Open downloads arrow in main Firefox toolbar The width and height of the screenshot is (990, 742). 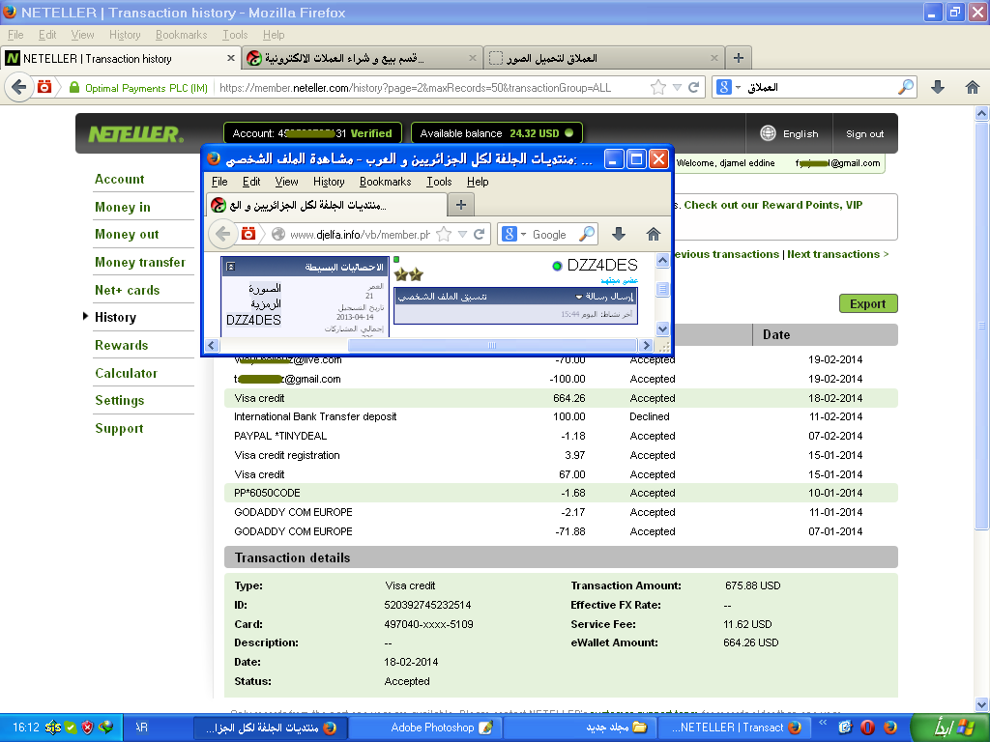tap(938, 87)
